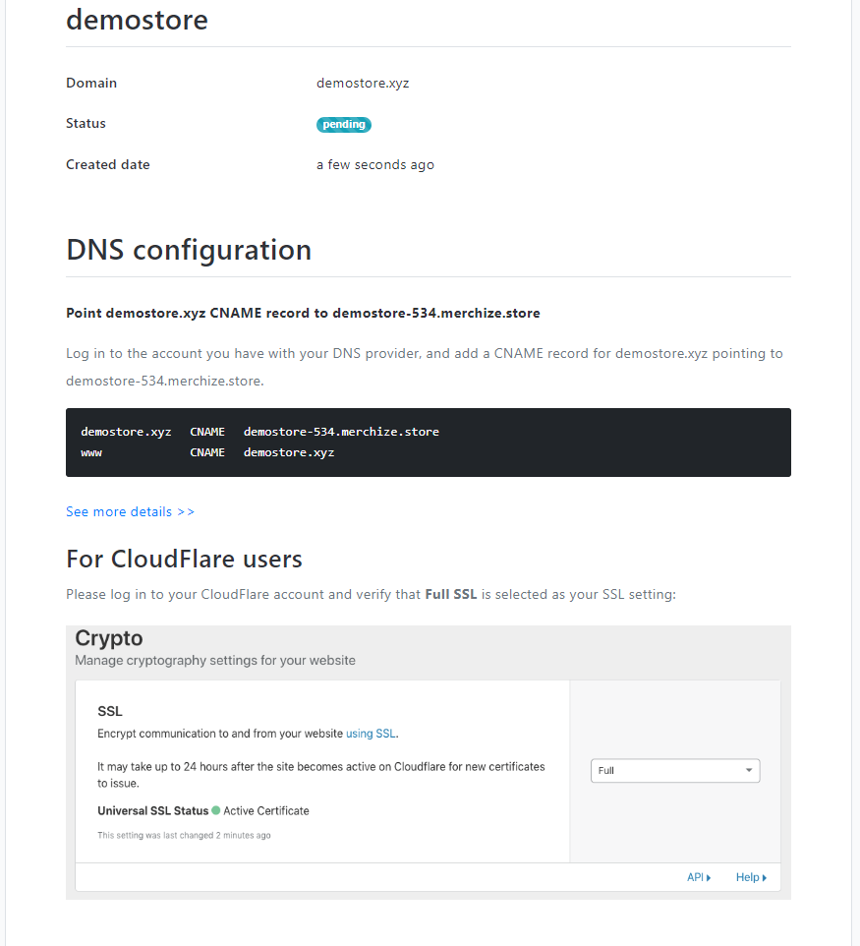Click the Help arrow icon
The image size is (860, 946).
click(x=764, y=878)
